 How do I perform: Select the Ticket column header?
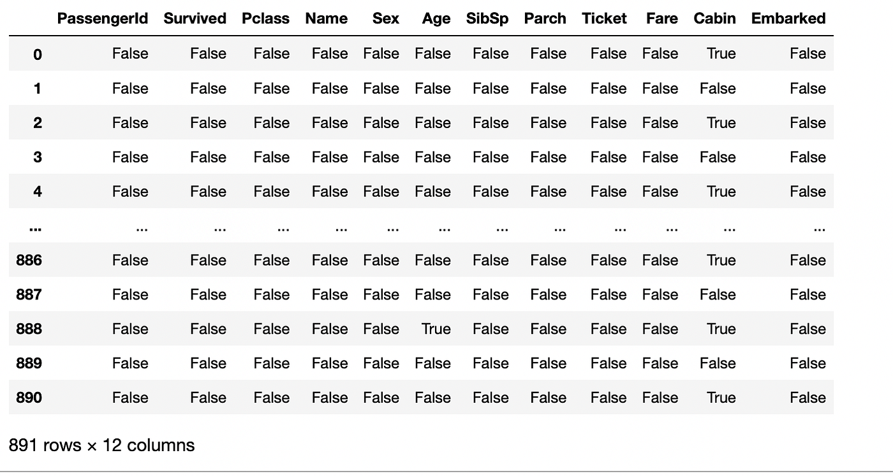604,18
